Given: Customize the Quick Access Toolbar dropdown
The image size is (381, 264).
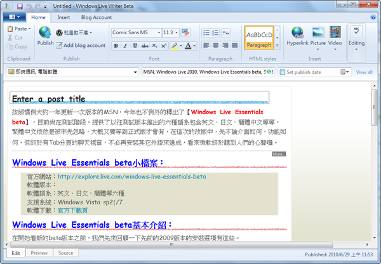Looking at the screenshot, I should click(x=45, y=6).
